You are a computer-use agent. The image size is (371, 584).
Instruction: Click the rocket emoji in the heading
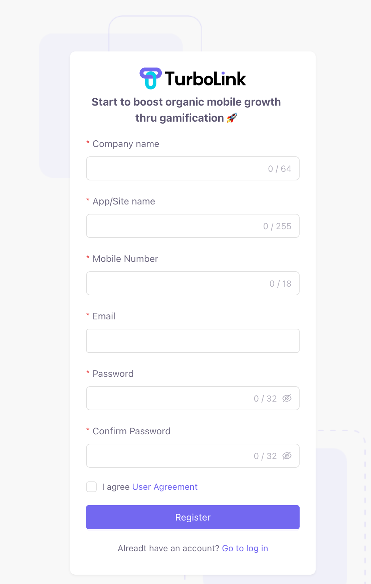232,118
